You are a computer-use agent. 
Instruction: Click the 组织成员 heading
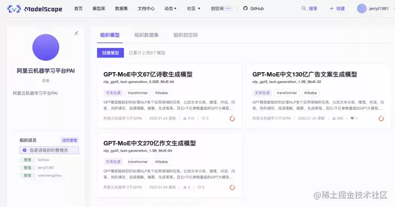[28, 140]
